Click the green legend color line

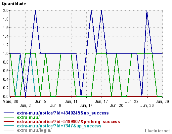tap(9, 117)
